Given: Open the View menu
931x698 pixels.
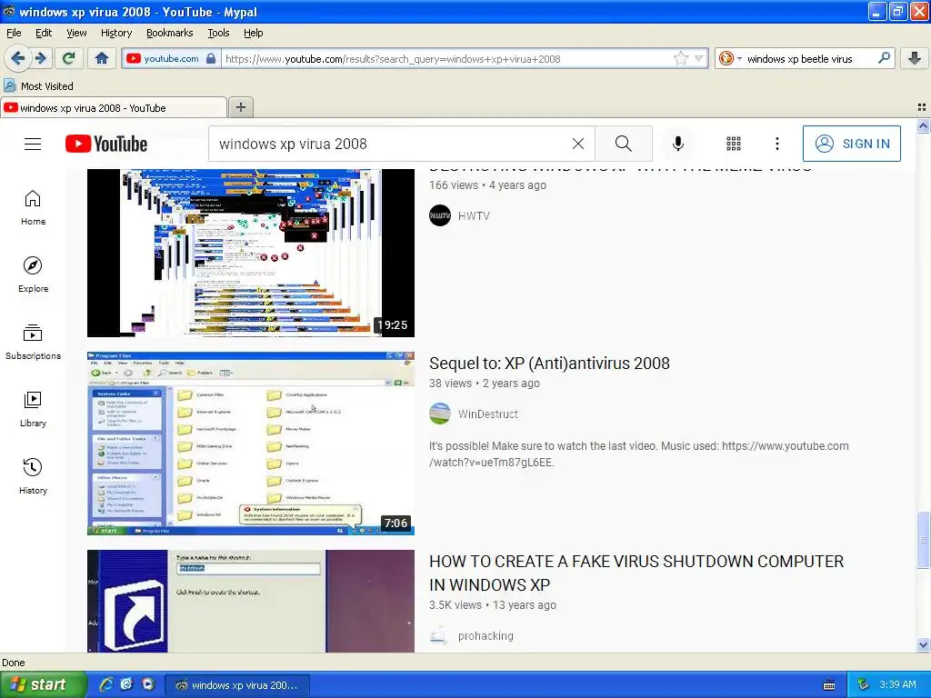Looking at the screenshot, I should click(x=76, y=33).
